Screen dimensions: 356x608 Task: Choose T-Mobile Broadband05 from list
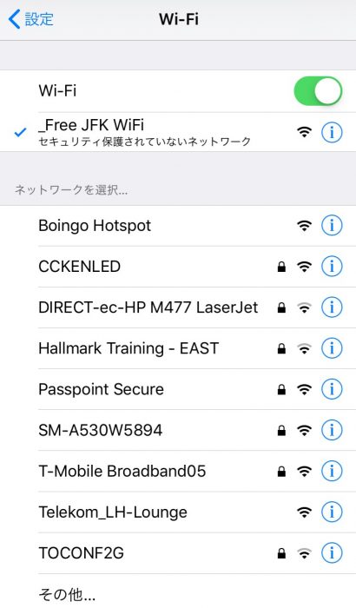[x=178, y=471]
